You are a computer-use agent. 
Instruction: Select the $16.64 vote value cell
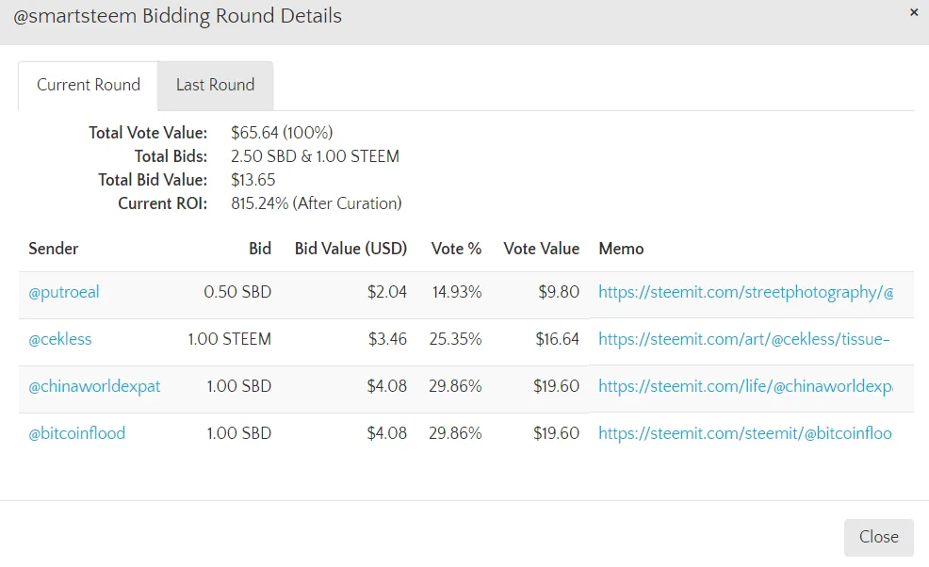tap(558, 339)
